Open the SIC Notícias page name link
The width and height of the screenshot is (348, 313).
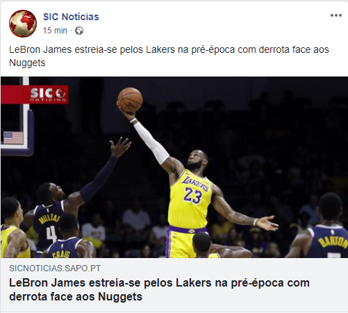point(71,17)
